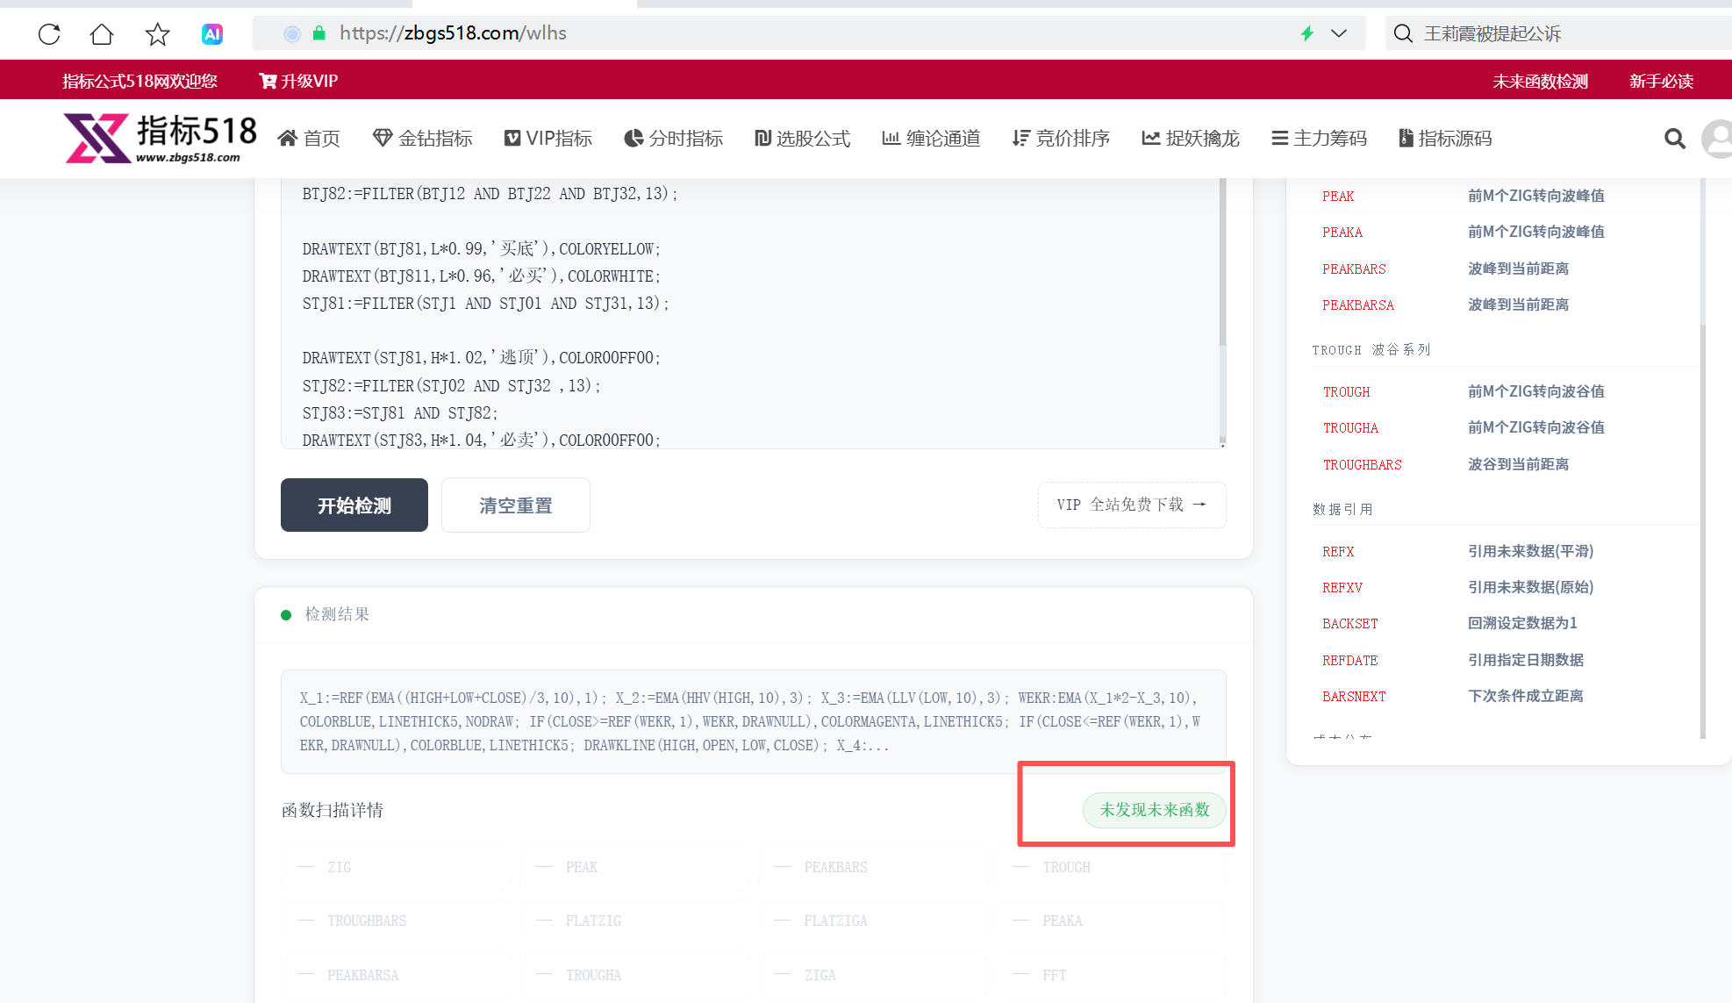Screen dimensions: 1732x1003
Task: Click the site search magnifier icon
Action: (1675, 139)
